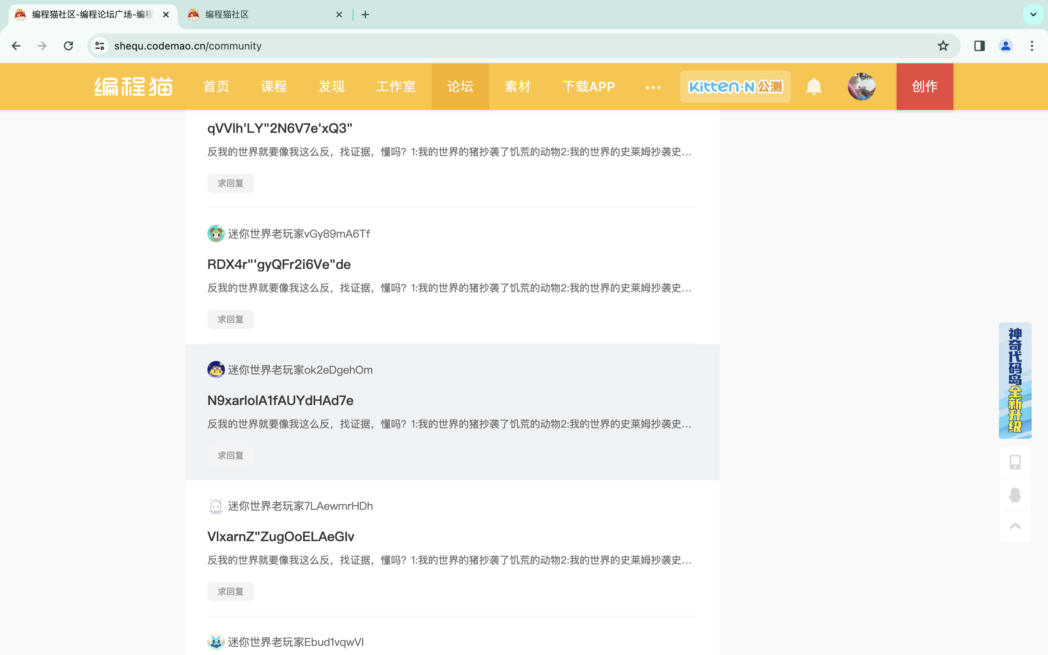Click username 迷你世界老玩家Ebud1vqwVl
This screenshot has width=1048, height=655.
[x=296, y=642]
